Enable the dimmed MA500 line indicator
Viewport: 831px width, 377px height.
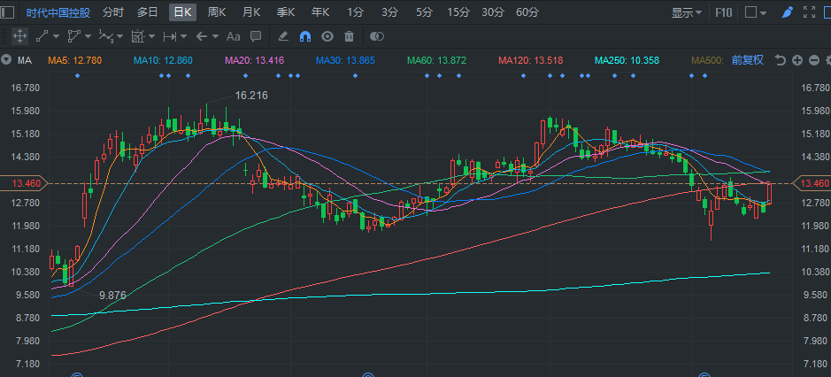708,60
